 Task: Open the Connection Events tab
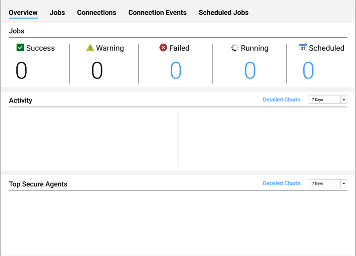157,12
